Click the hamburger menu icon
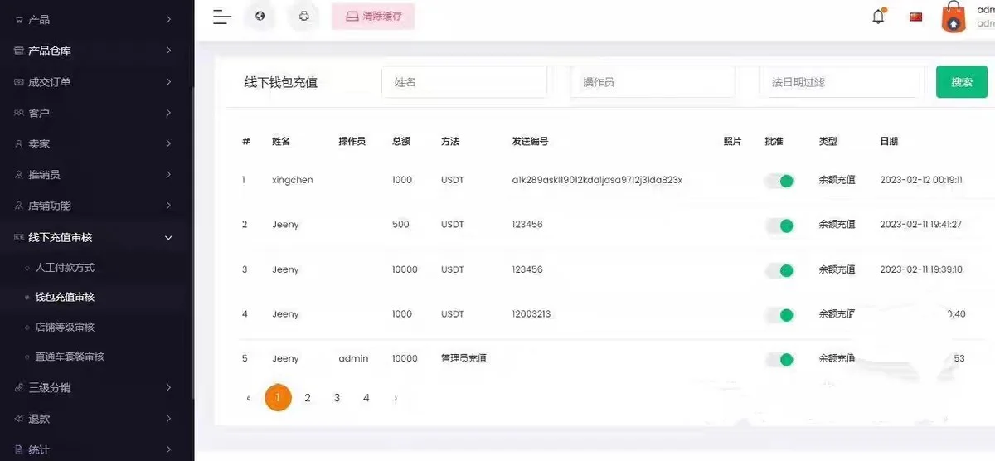The width and height of the screenshot is (995, 461). tap(221, 17)
